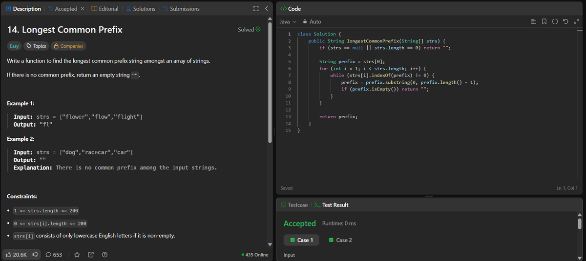586x261 pixels.
Task: Reset code with the undo arrow icon
Action: pyautogui.click(x=566, y=22)
